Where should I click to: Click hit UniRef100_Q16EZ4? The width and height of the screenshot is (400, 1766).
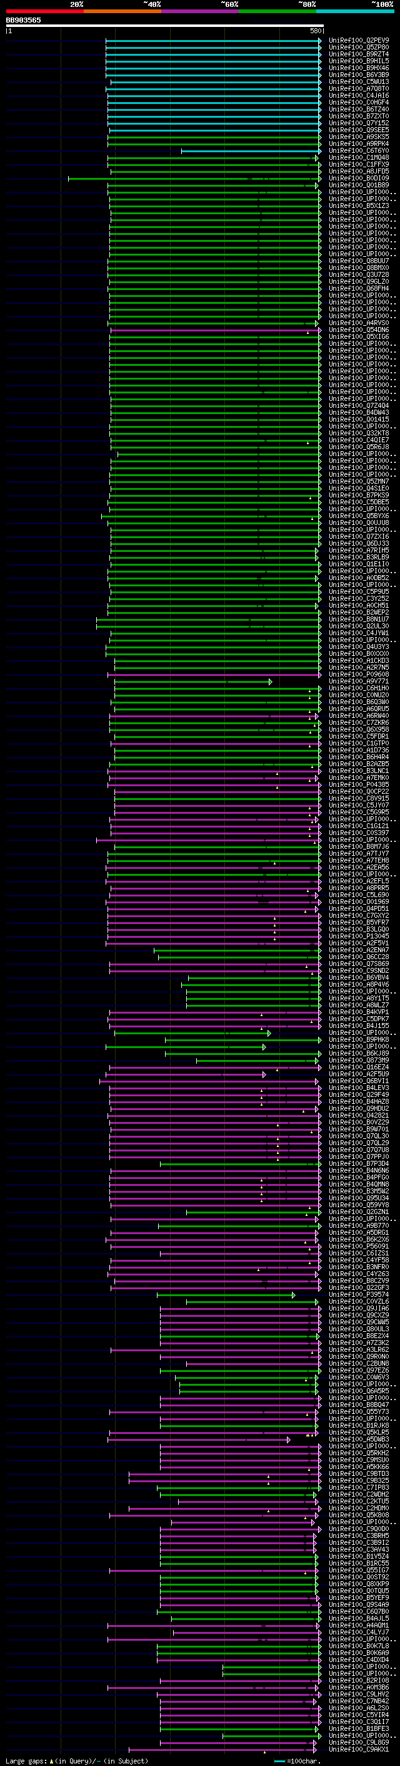click(x=359, y=1067)
